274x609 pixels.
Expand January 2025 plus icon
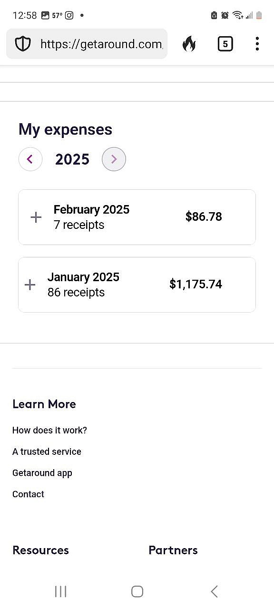(30, 285)
